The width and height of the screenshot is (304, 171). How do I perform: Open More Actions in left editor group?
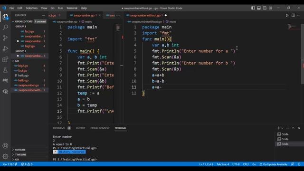(118, 15)
